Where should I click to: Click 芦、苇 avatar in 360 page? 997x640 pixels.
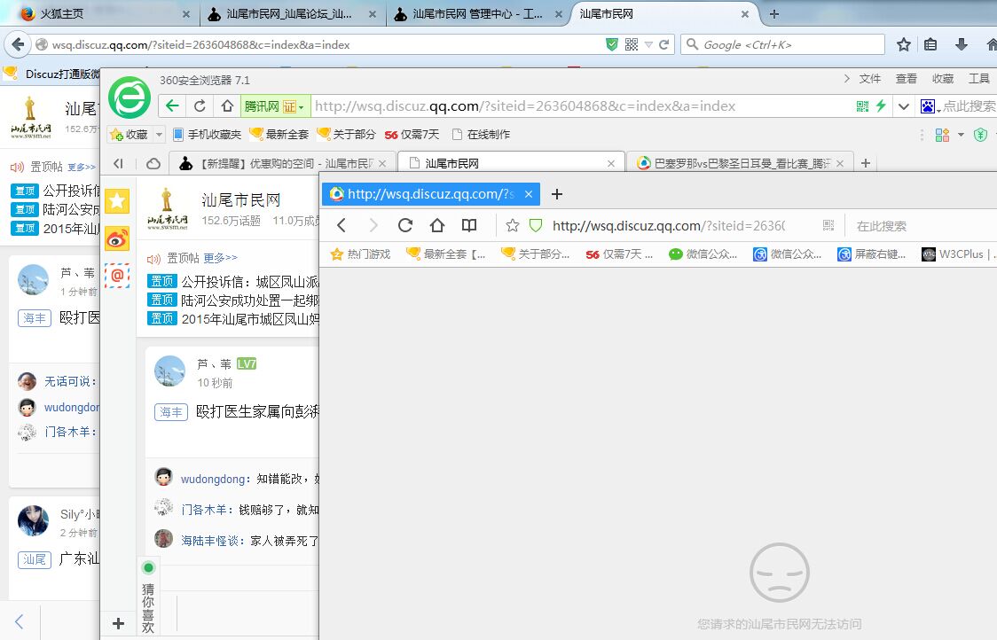click(169, 371)
